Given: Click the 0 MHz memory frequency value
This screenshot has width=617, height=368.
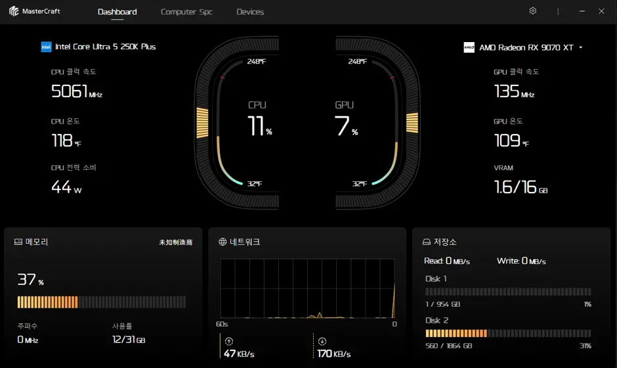Looking at the screenshot, I should click(28, 340).
